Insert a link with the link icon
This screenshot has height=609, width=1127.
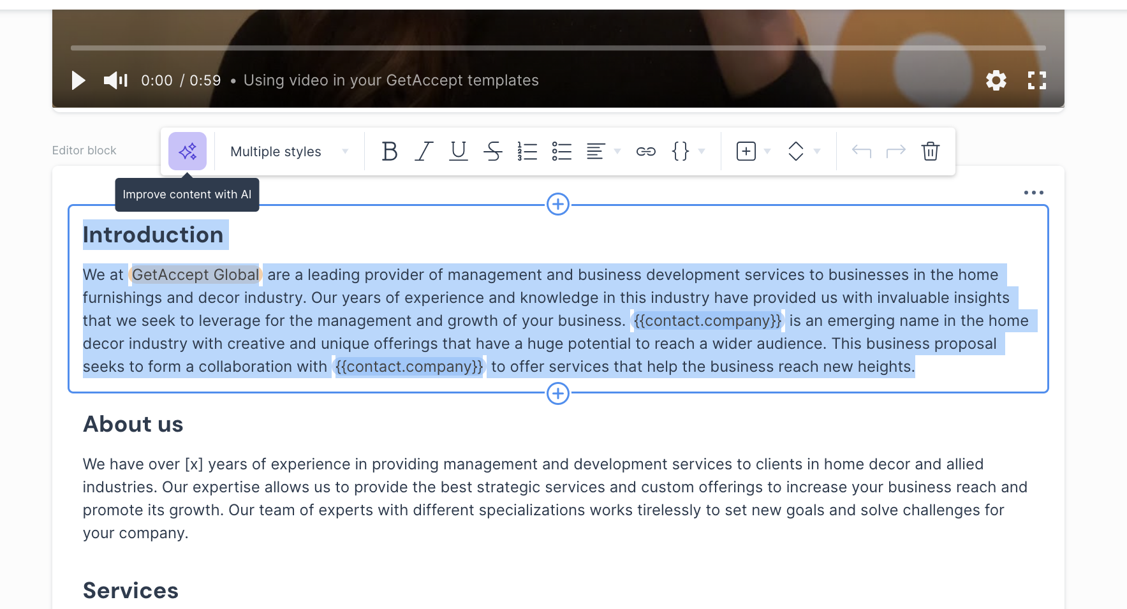[645, 151]
